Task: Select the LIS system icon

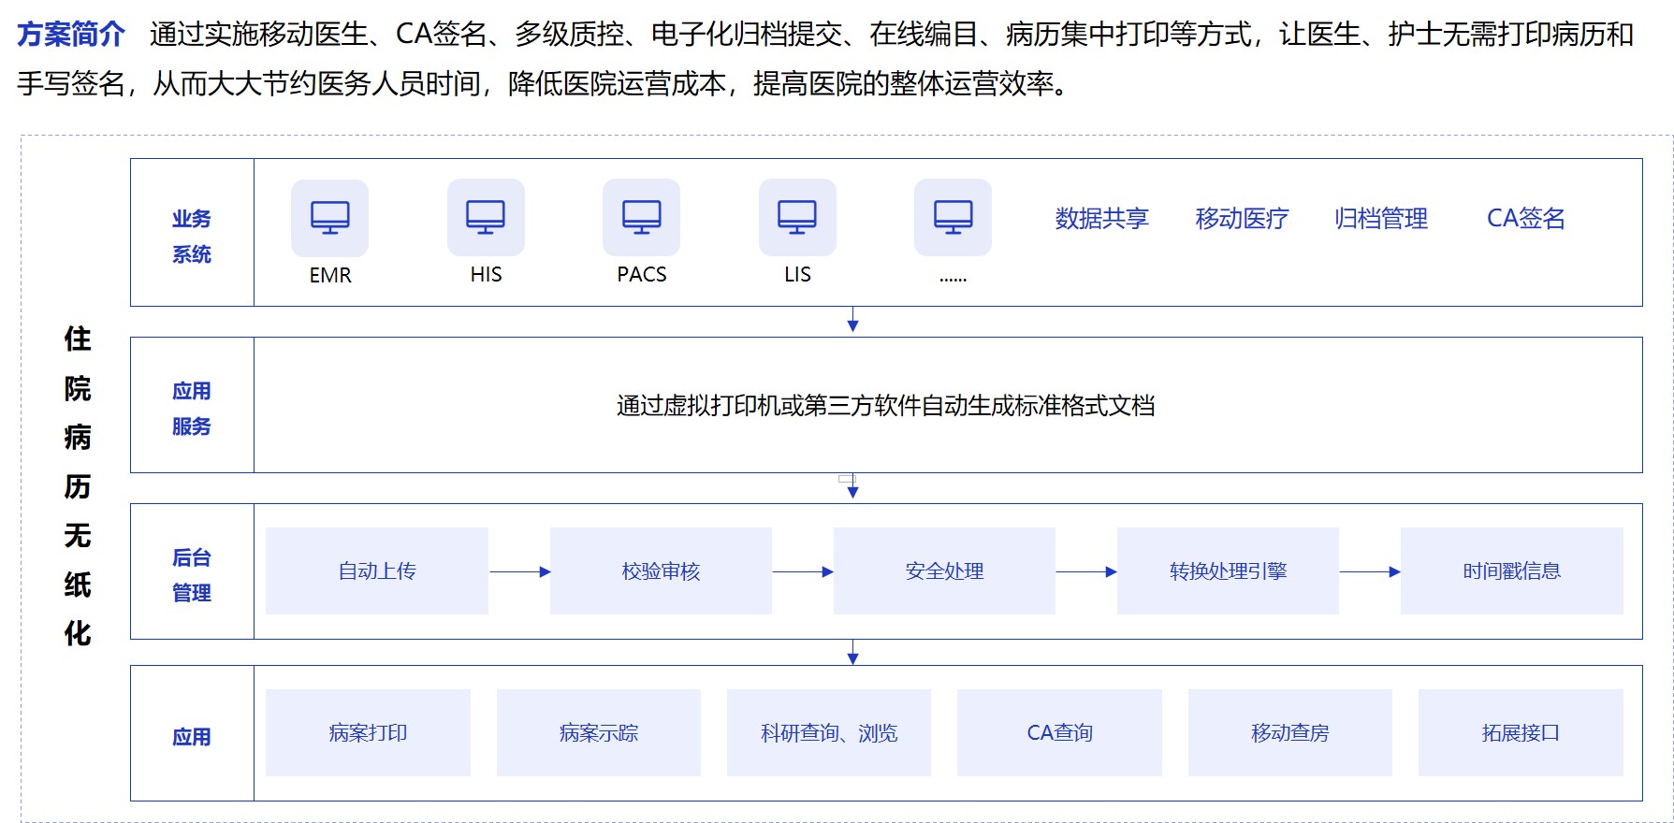Action: point(797,218)
